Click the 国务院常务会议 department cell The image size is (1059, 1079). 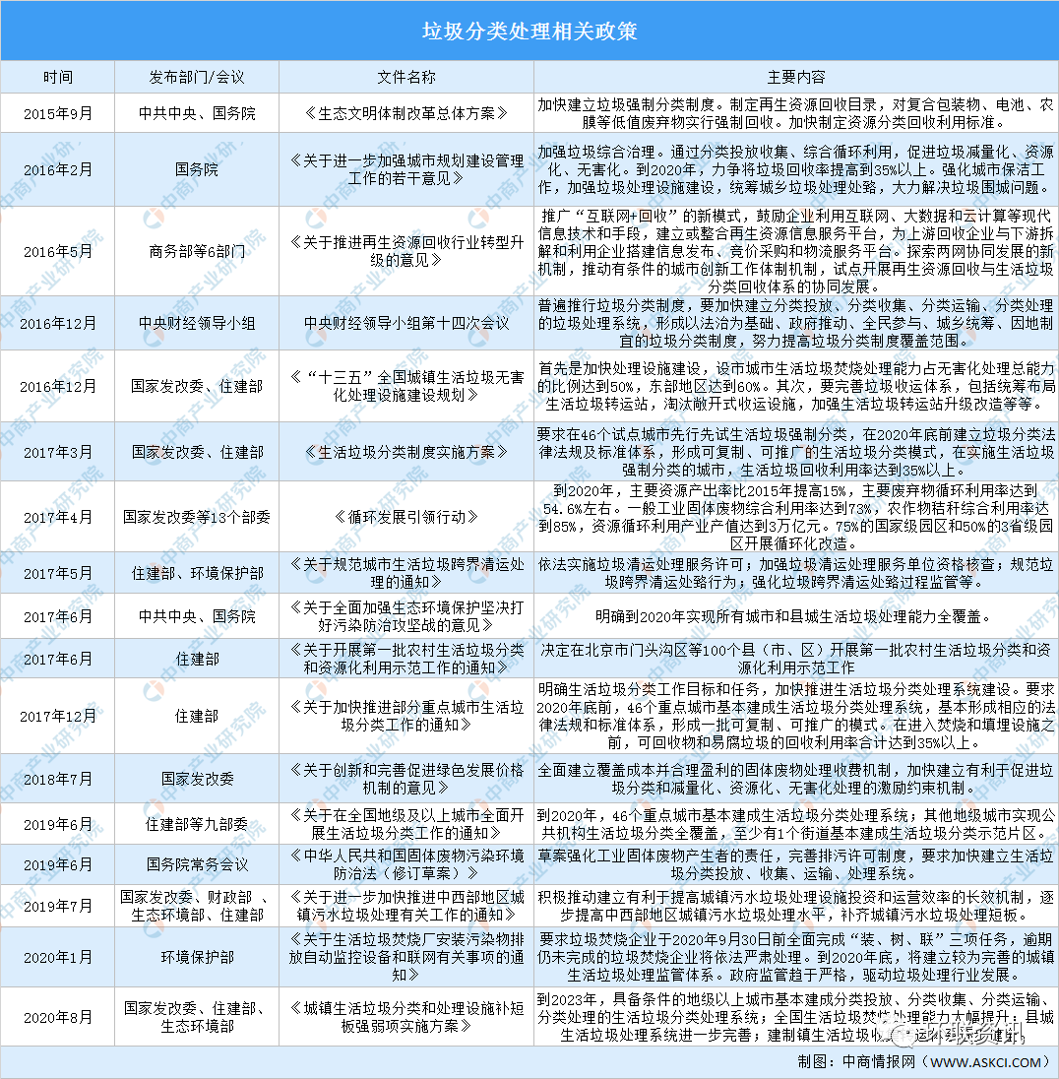click(197, 863)
